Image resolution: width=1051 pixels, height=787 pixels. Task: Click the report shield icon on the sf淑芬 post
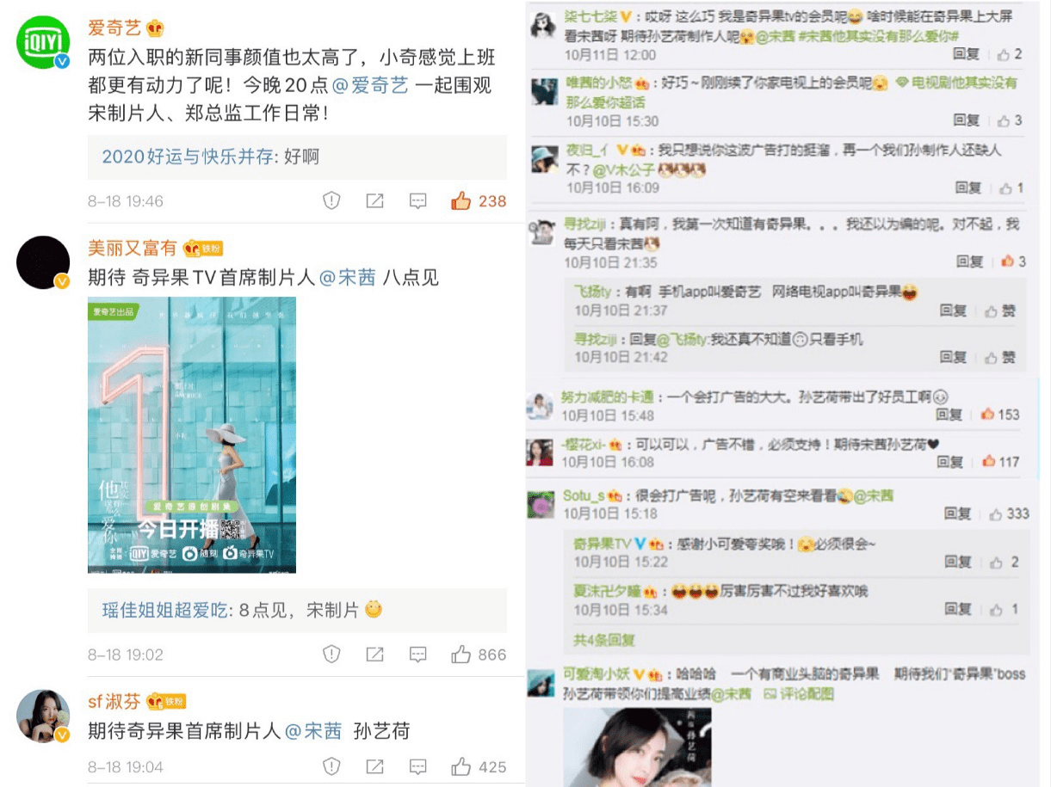(331, 766)
